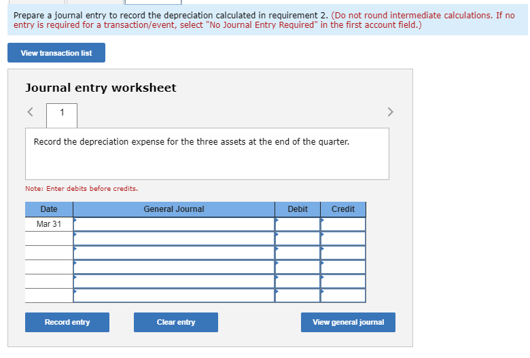530x358 pixels.
Task: Open View general journal
Action: tap(348, 322)
